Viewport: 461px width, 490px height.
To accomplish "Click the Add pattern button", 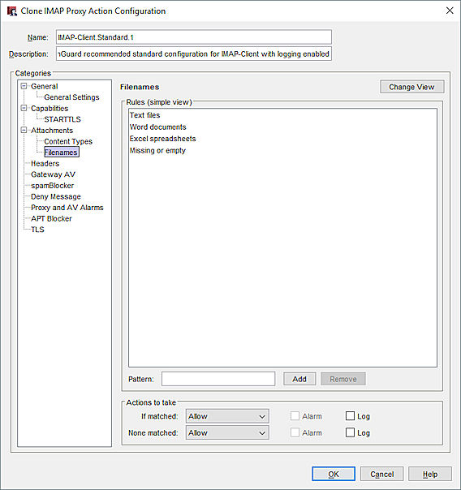I will [x=299, y=379].
